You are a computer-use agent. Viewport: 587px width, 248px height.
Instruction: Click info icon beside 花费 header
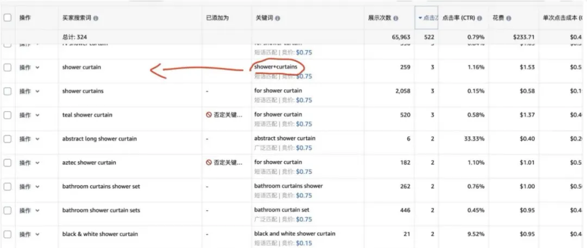pyautogui.click(x=509, y=18)
